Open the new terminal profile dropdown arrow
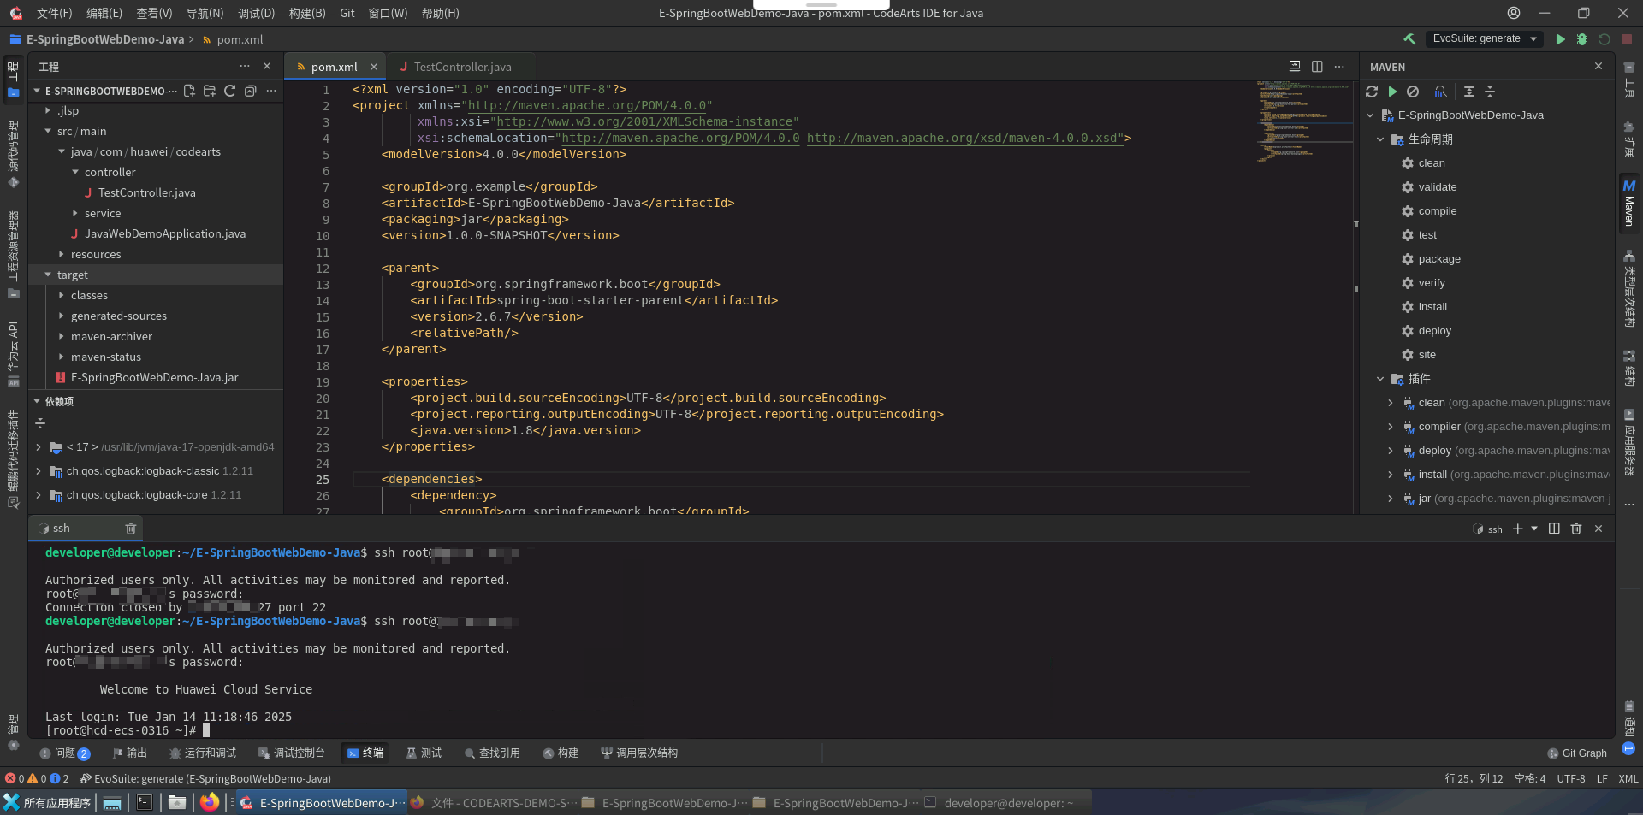This screenshot has height=815, width=1643. click(x=1534, y=529)
